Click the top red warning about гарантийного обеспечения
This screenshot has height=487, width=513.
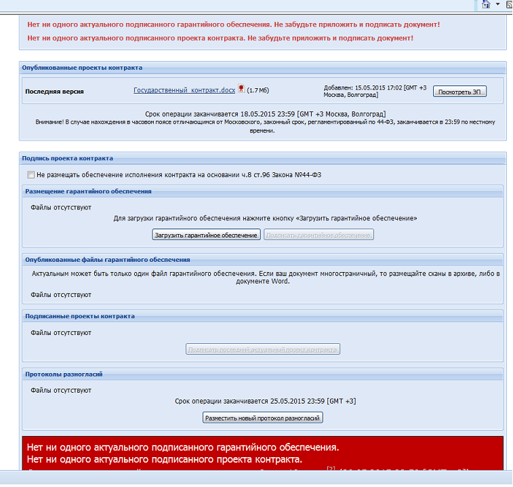click(x=233, y=24)
